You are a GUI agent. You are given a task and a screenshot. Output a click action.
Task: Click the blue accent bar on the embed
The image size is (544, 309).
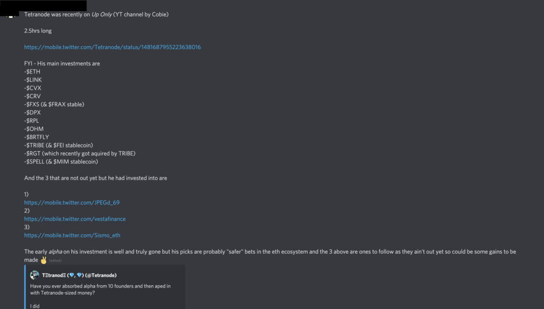[25, 287]
